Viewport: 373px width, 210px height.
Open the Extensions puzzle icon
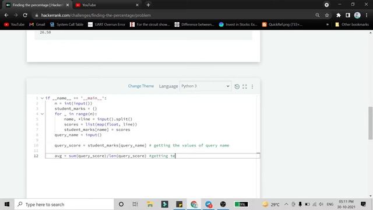[339, 15]
